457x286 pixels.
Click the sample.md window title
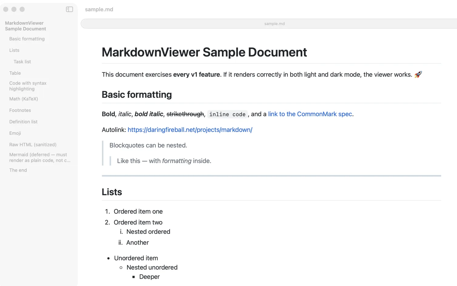(x=99, y=9)
